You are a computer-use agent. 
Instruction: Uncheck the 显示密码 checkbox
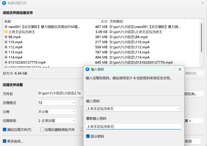click(88, 136)
